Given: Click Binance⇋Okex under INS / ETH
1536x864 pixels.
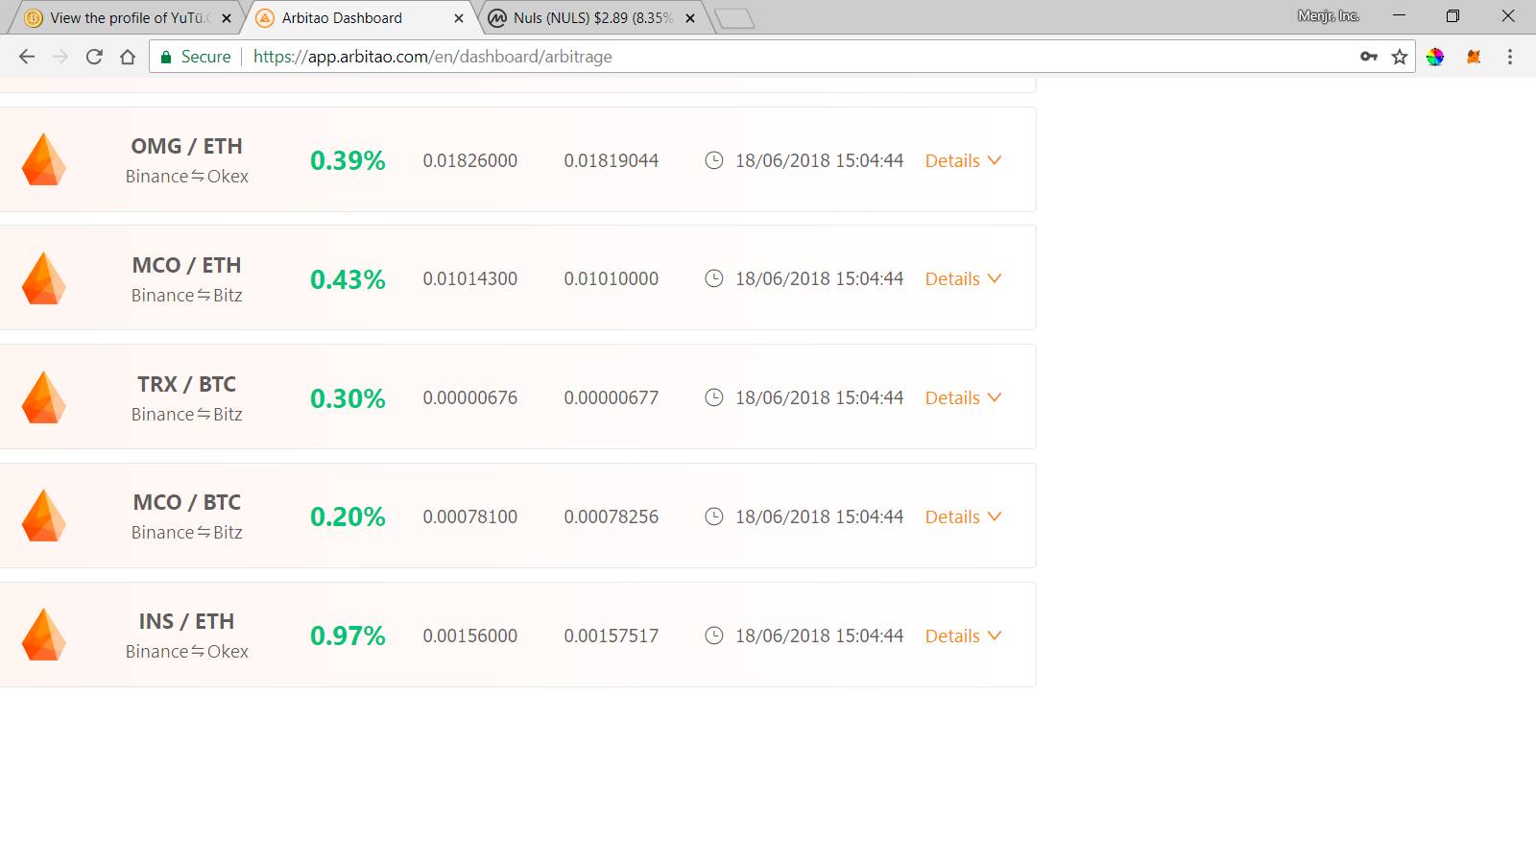Looking at the screenshot, I should [x=187, y=652].
